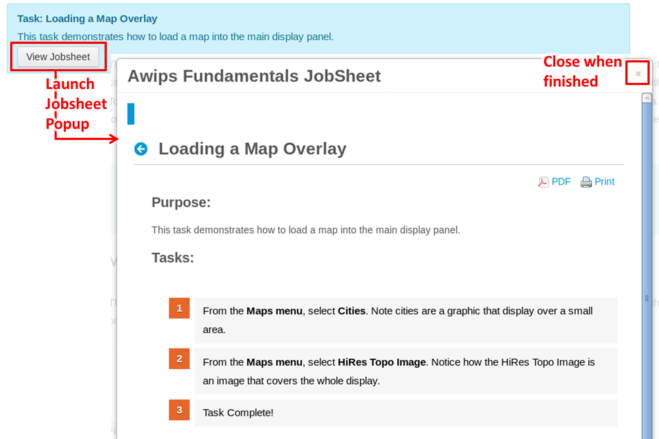Open the PDF link
This screenshot has width=659, height=439.
561,182
